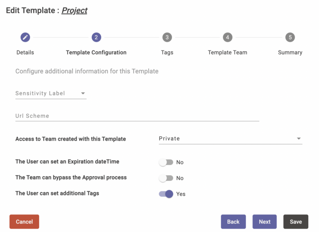Select step 2 circle icon
The image size is (319, 232).
96,37
